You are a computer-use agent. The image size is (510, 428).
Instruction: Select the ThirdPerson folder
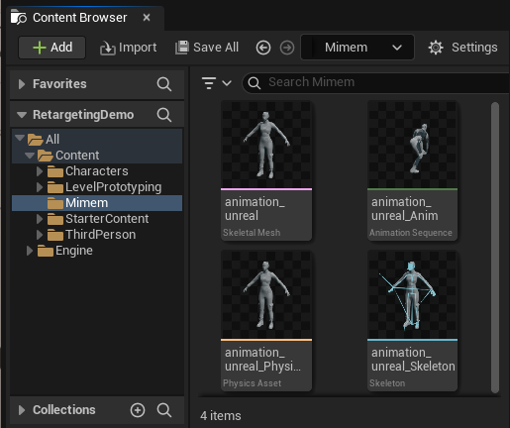tap(97, 235)
